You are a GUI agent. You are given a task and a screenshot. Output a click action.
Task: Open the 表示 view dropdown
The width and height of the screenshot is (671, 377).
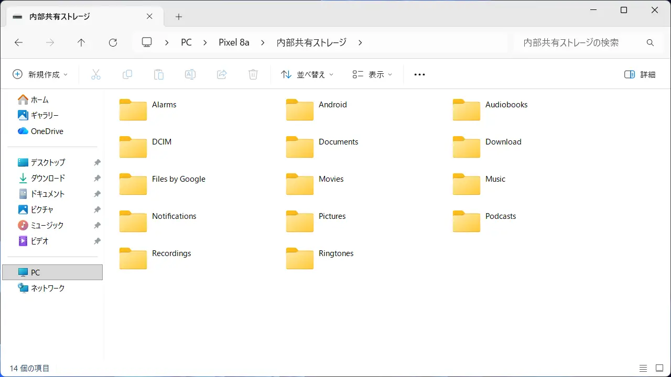coord(372,75)
